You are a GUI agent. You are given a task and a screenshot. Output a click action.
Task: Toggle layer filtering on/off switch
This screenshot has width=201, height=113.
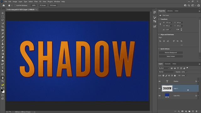point(187,68)
